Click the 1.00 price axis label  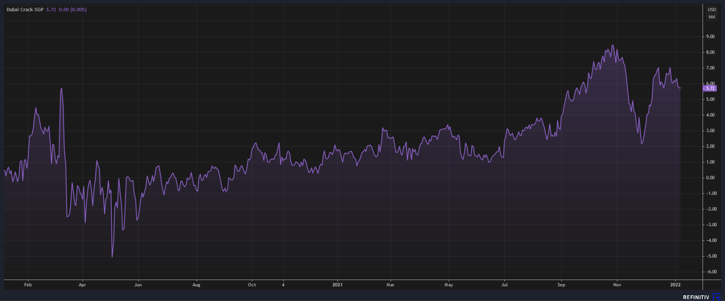(710, 162)
